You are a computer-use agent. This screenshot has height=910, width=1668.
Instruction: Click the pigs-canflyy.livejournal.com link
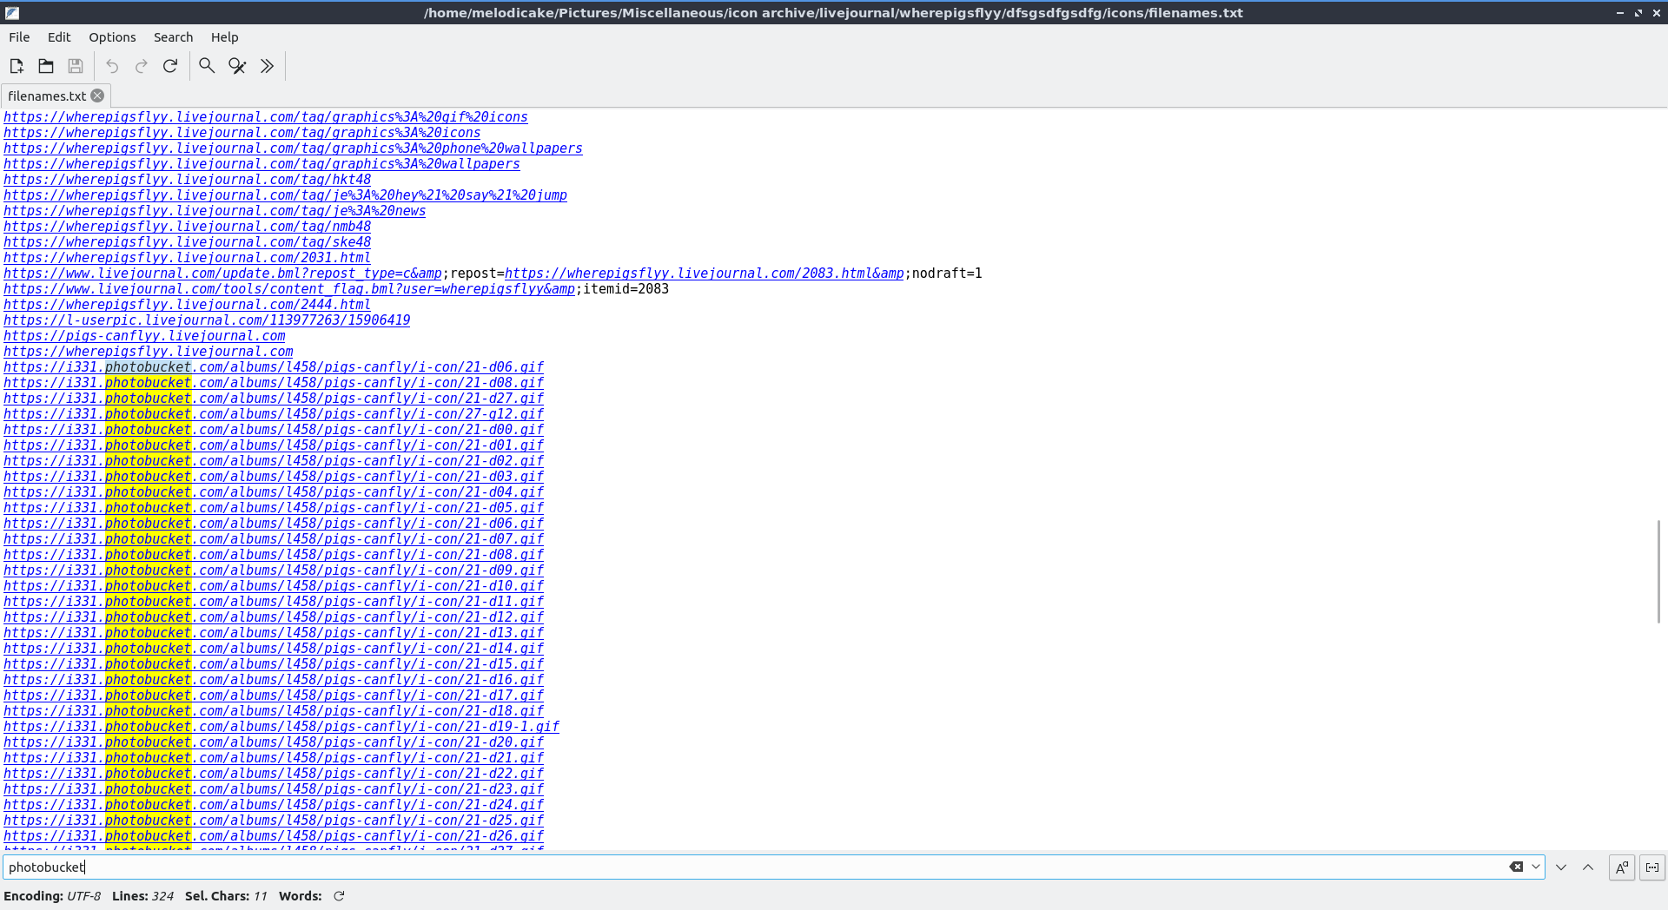coord(144,336)
